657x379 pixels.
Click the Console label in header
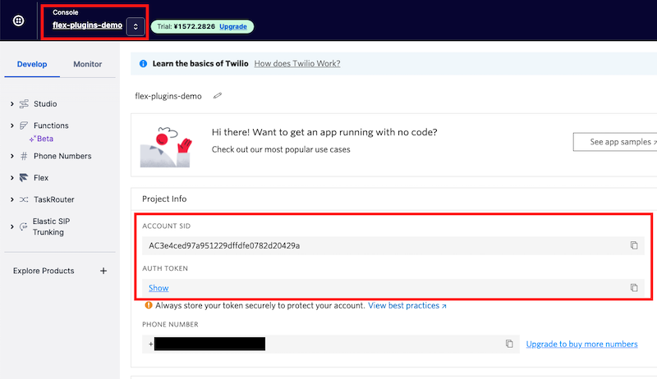click(66, 12)
